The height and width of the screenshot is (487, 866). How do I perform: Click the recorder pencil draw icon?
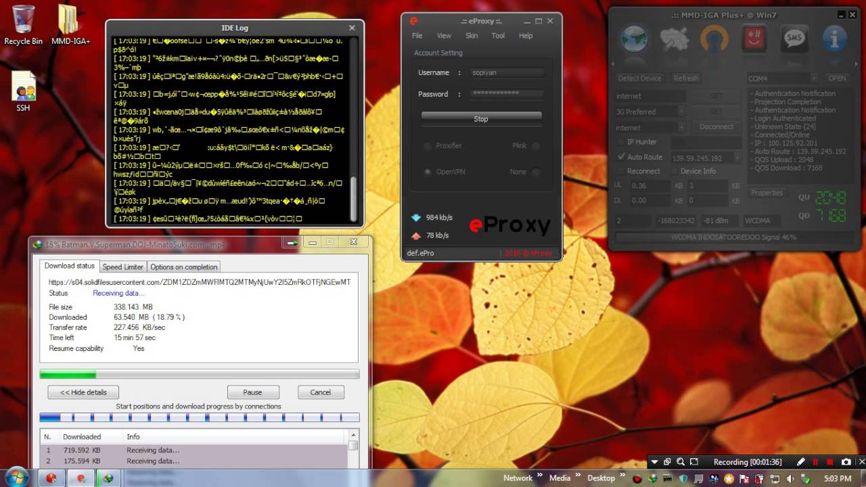[801, 462]
